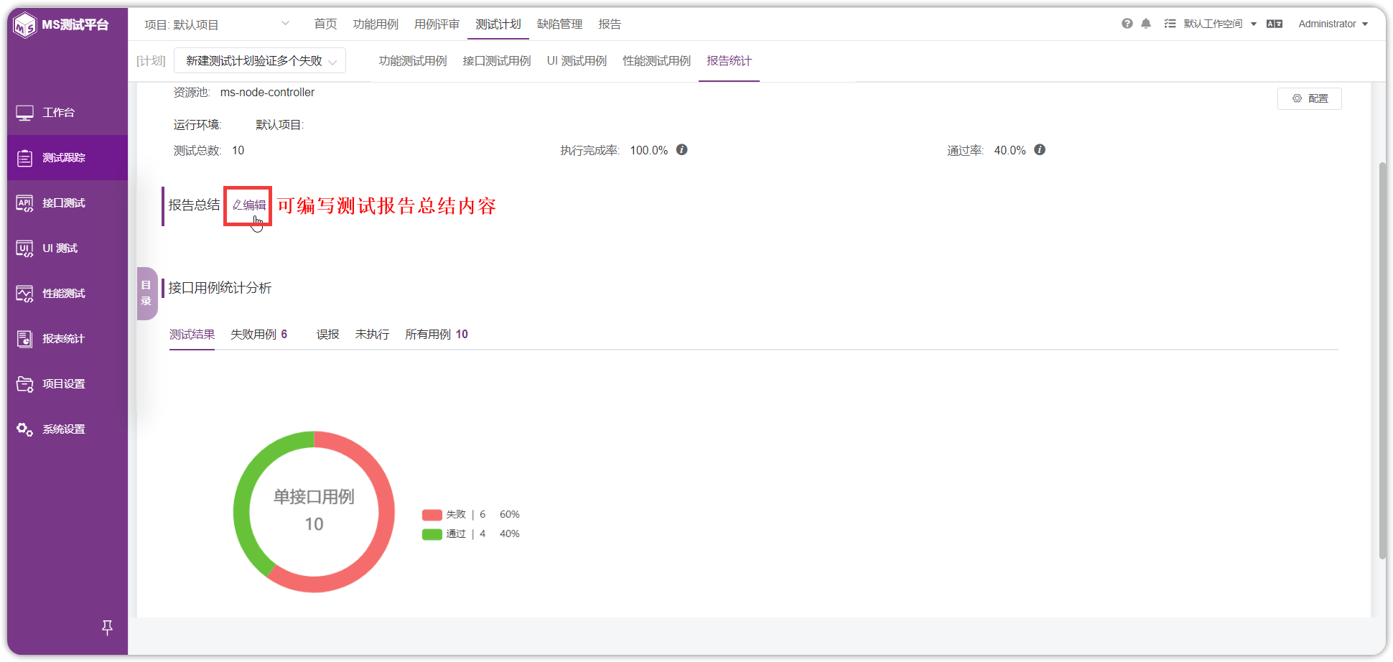This screenshot has width=1393, height=662.
Task: Select the 报告统计 tab
Action: (x=729, y=61)
